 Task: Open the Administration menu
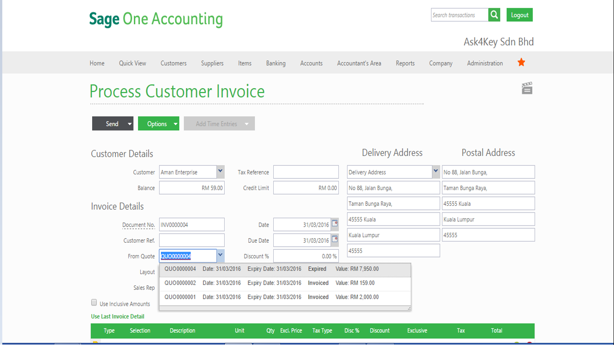point(485,63)
